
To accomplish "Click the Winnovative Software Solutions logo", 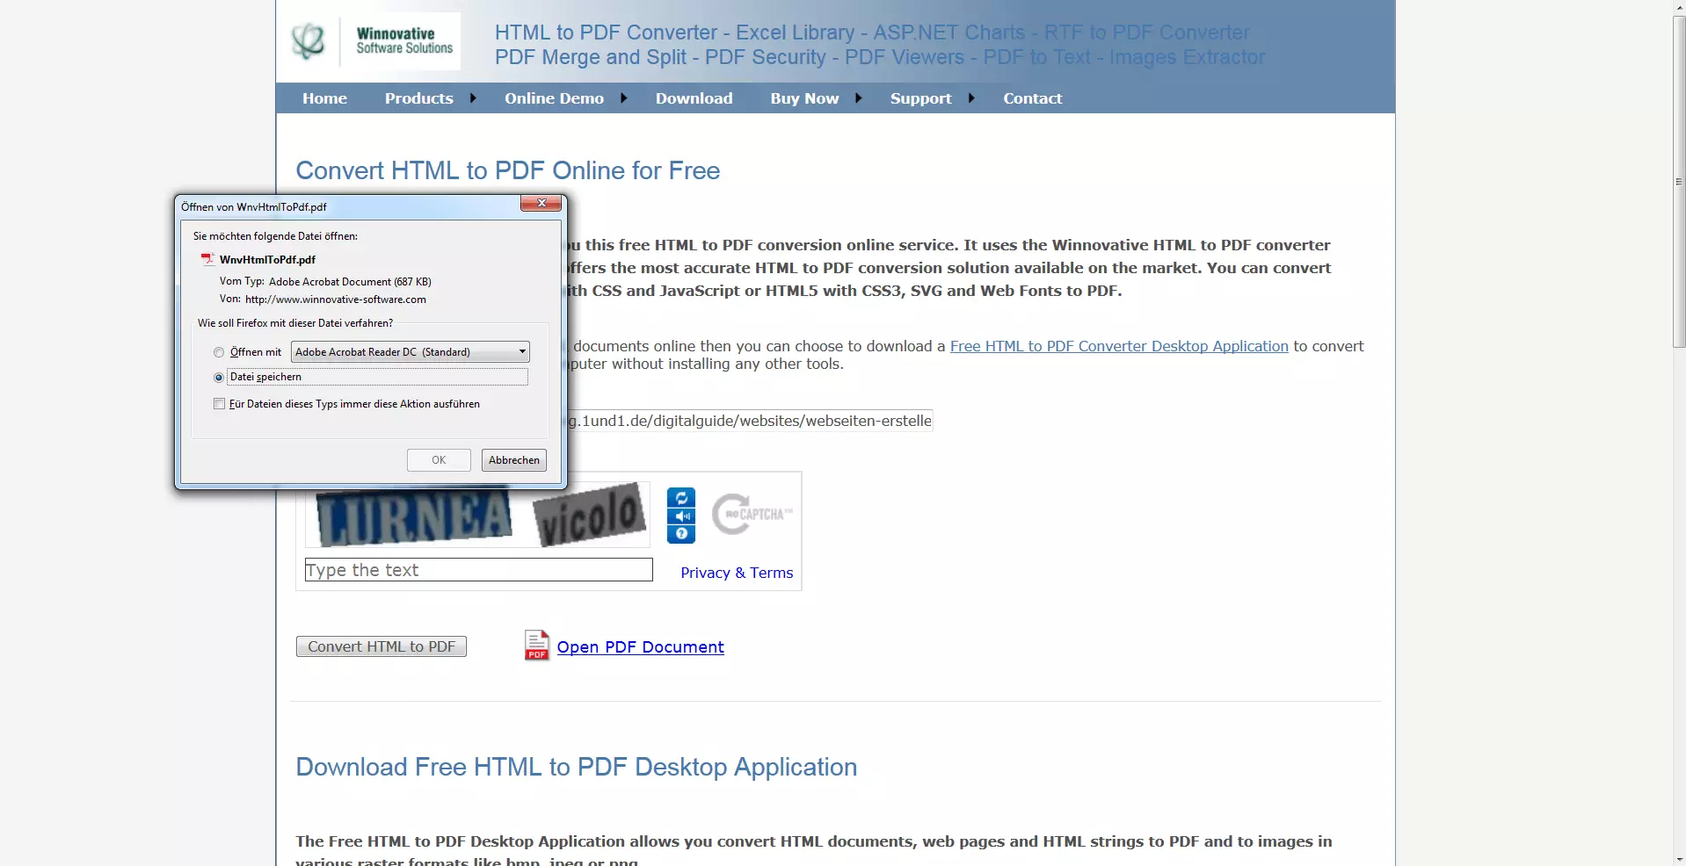I will (x=375, y=41).
